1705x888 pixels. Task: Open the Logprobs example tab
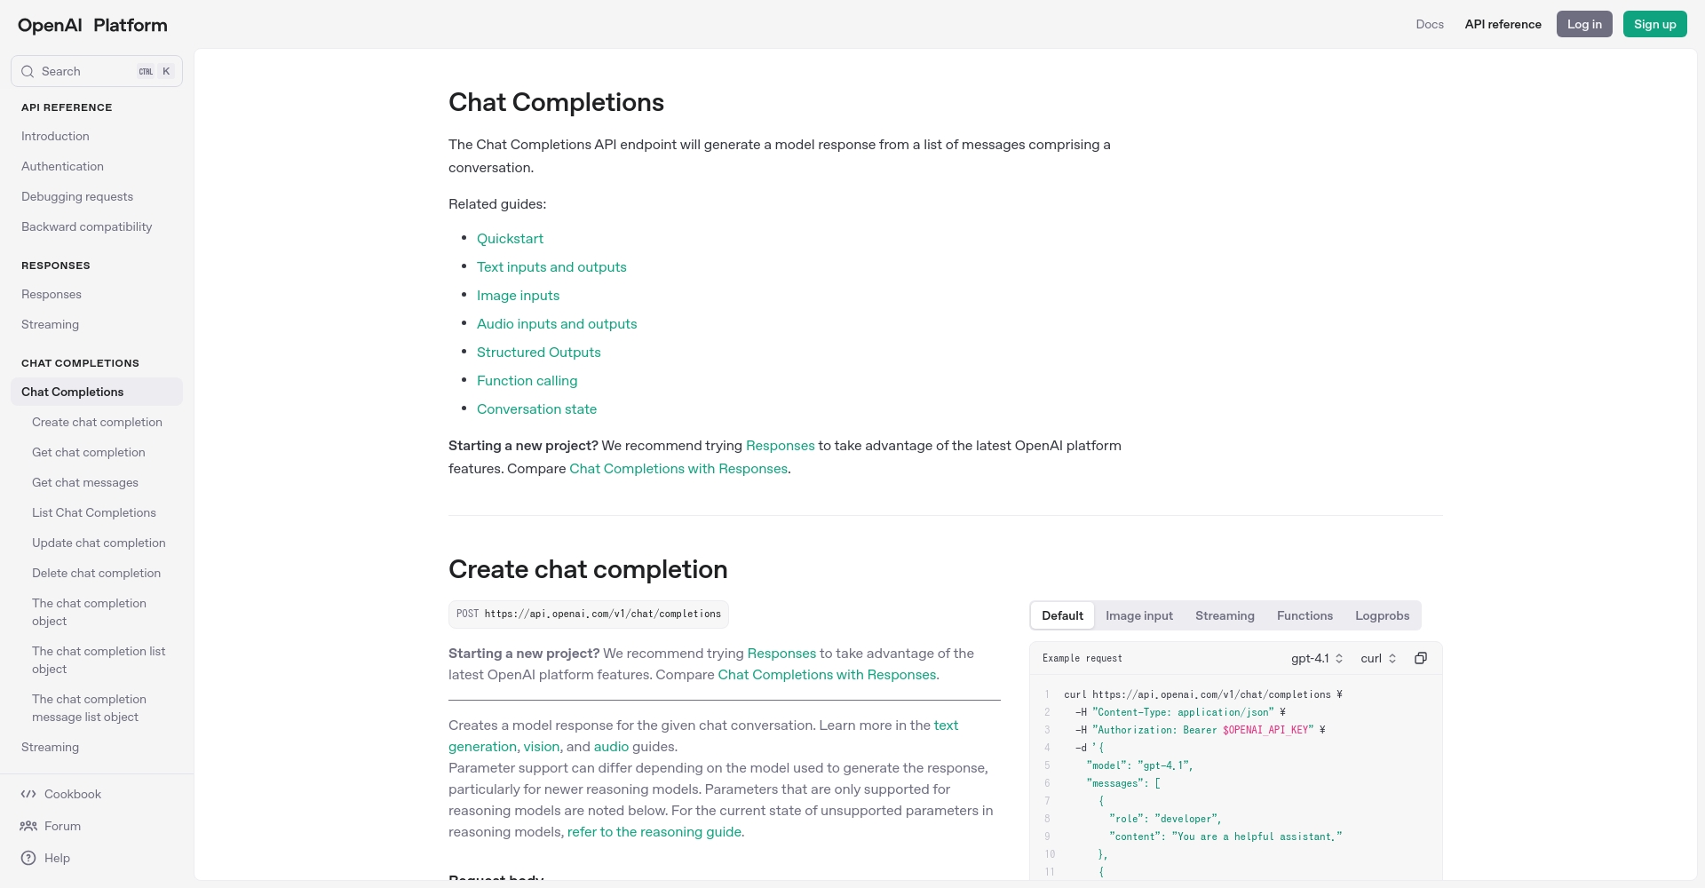[x=1382, y=615]
